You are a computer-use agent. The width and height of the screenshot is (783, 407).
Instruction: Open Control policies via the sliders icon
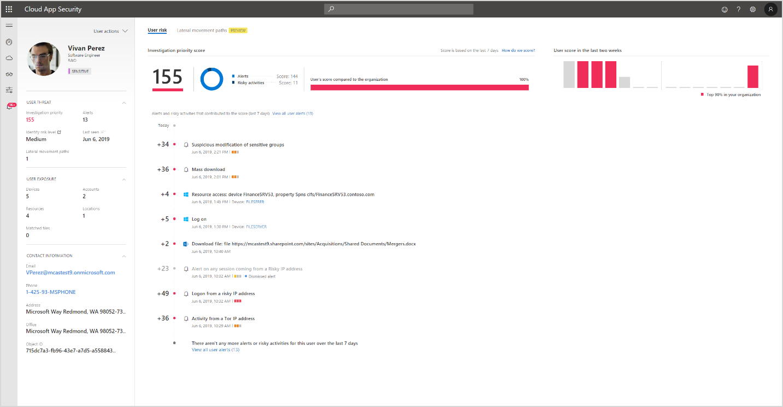(x=9, y=90)
